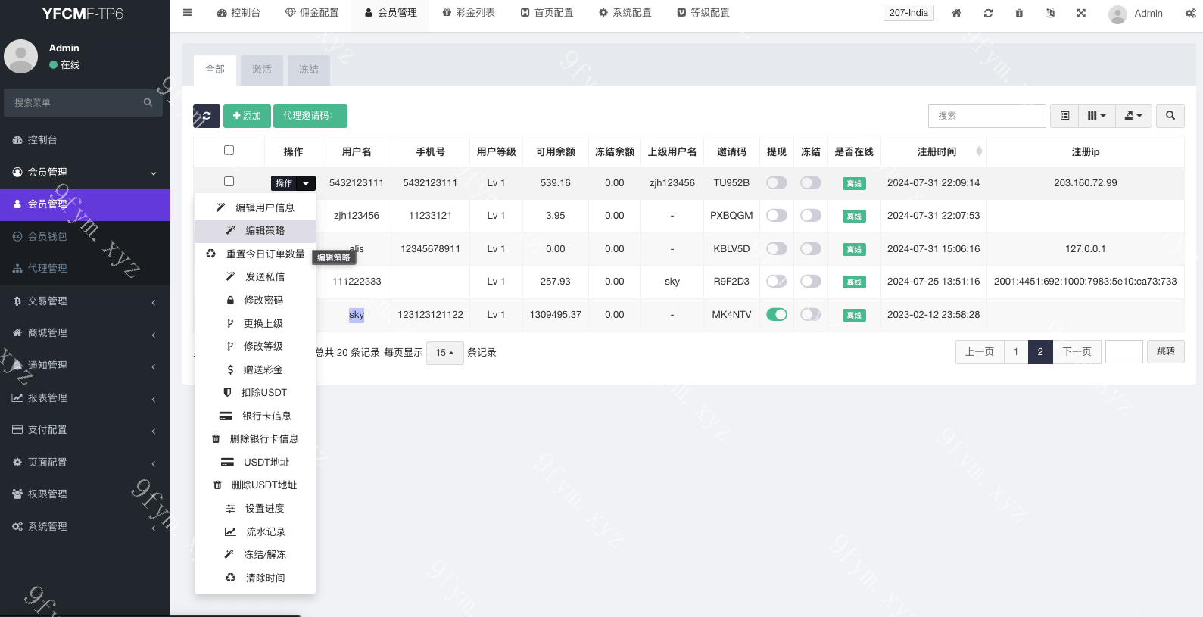This screenshot has width=1203, height=617.
Task: Toggle 提现 switch for user 5432123111
Action: pos(777,182)
